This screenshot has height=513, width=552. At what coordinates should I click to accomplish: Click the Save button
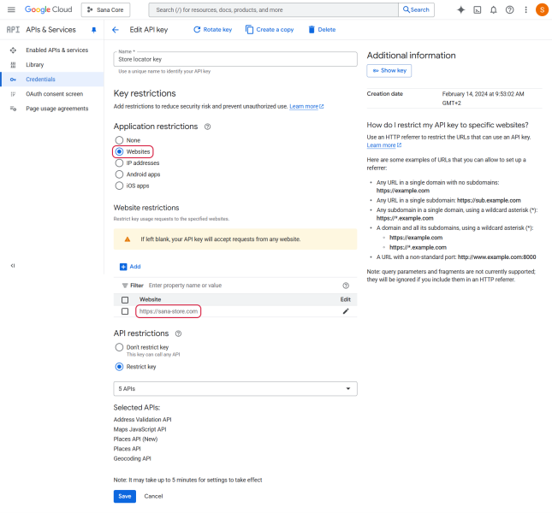[124, 496]
